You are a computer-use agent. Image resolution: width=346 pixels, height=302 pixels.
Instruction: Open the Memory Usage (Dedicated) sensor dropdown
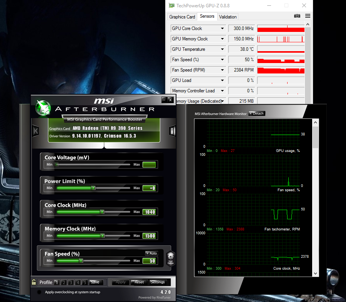click(x=223, y=101)
